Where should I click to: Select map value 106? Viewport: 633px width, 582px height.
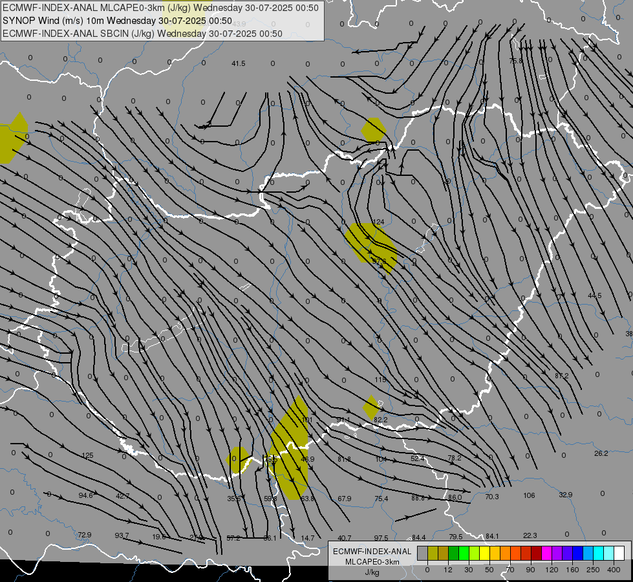click(x=529, y=495)
